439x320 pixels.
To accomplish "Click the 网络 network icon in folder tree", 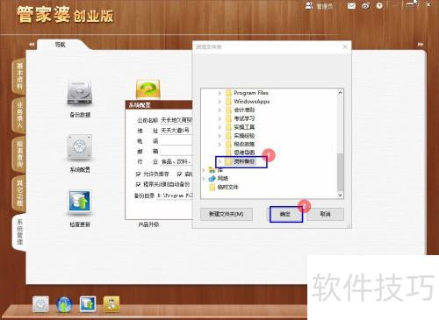I will (212, 178).
